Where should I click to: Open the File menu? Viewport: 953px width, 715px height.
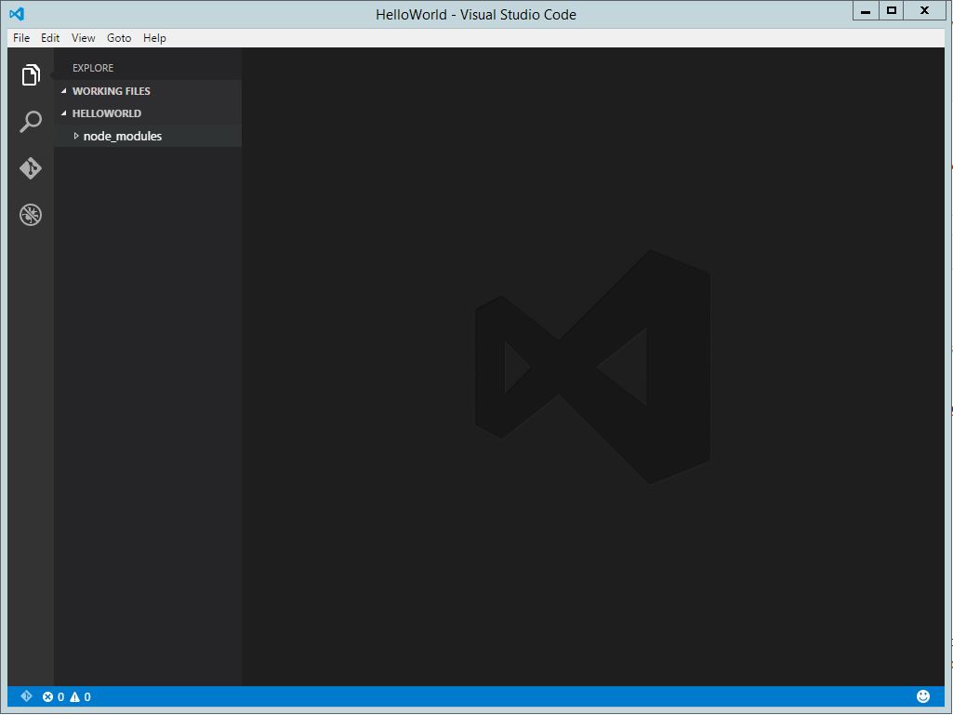[x=21, y=38]
